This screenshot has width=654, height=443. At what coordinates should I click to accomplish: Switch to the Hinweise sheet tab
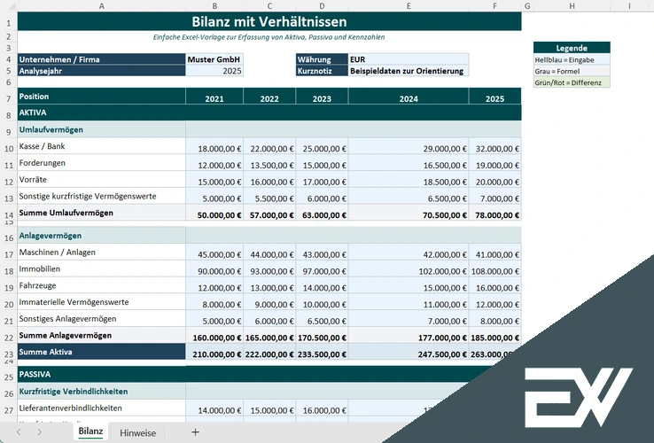pyautogui.click(x=137, y=432)
